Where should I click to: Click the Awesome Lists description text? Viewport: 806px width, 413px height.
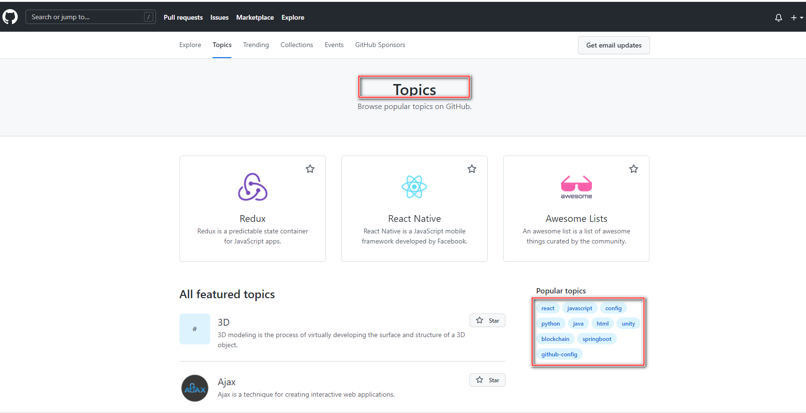[x=577, y=236]
